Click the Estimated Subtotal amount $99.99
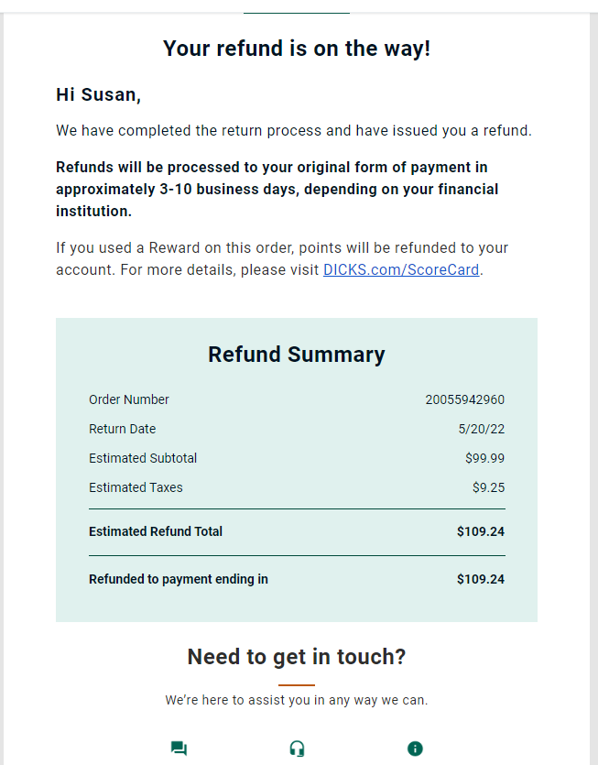 coord(484,458)
